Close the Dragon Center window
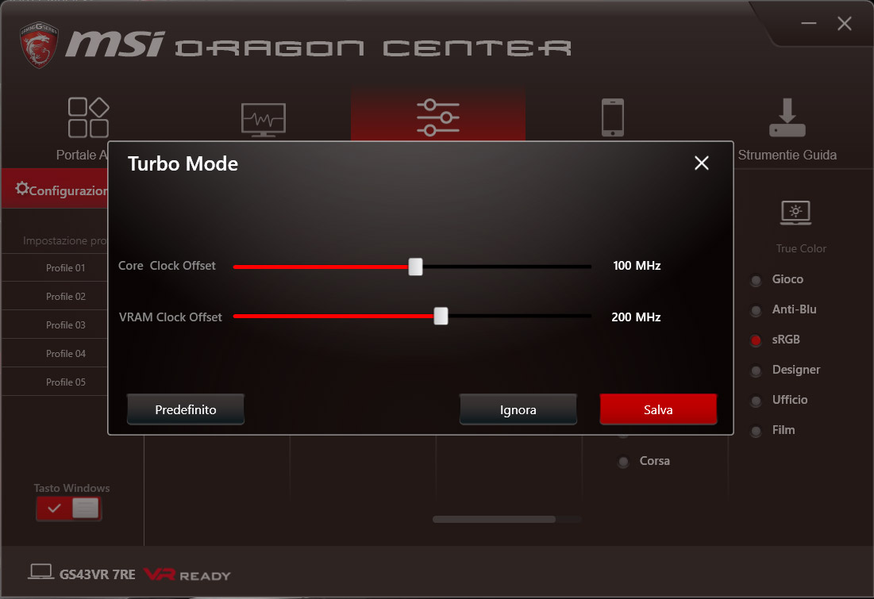This screenshot has width=874, height=599. pos(845,23)
